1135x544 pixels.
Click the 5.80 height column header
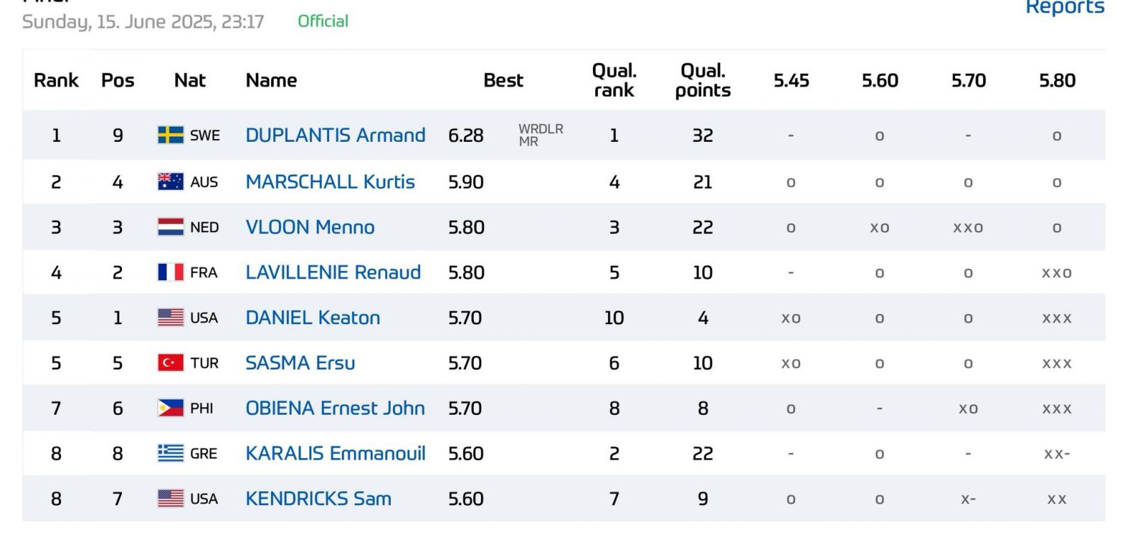click(1057, 80)
